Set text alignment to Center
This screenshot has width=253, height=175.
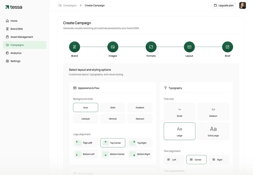[x=196, y=160]
